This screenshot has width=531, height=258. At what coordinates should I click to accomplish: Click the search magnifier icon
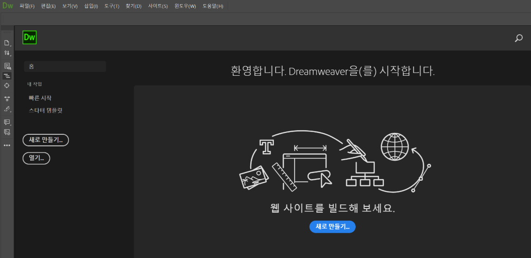tap(519, 38)
